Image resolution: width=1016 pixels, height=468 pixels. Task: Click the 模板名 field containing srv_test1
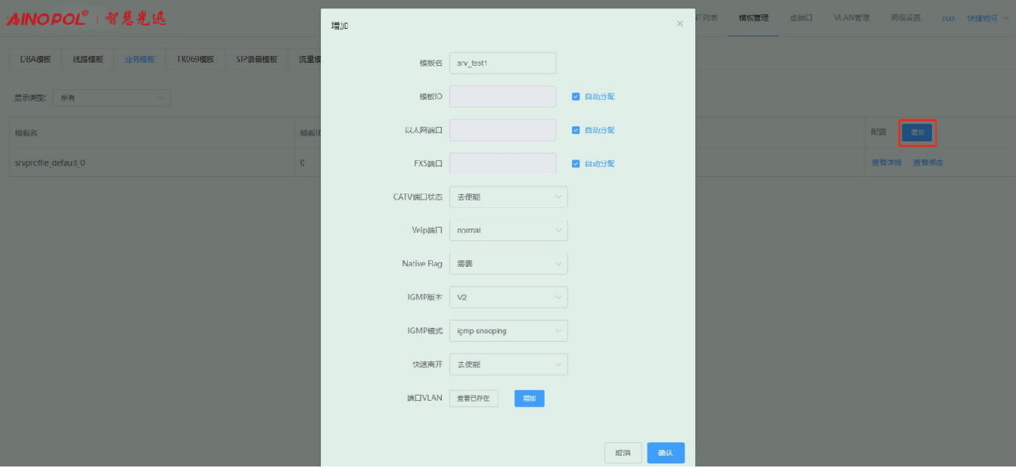502,64
